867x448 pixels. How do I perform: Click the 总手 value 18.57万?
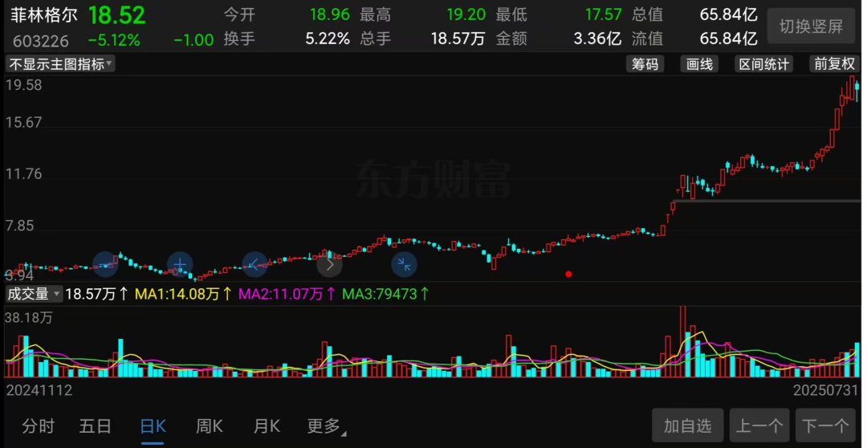pyautogui.click(x=458, y=39)
